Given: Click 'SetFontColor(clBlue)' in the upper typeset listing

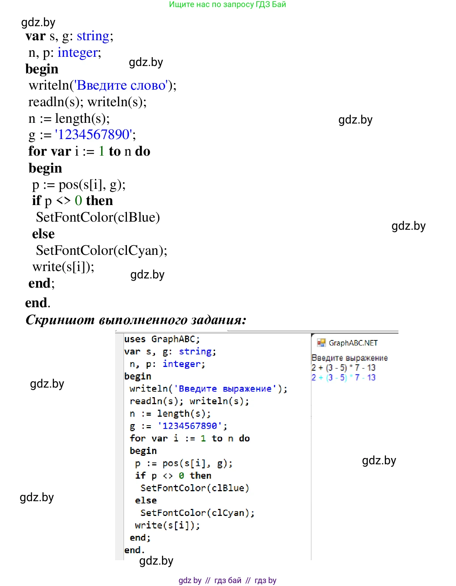Looking at the screenshot, I should tap(98, 217).
